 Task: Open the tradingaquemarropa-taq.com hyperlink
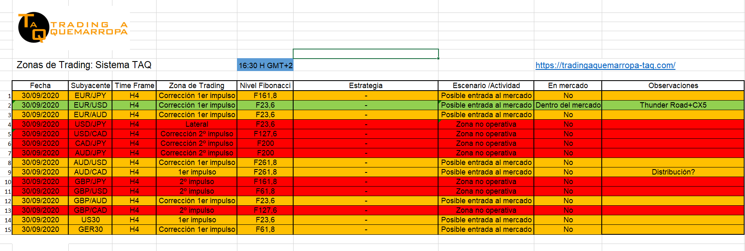[x=605, y=65]
